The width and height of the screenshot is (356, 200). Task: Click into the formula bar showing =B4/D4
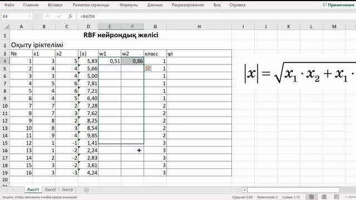(216, 16)
